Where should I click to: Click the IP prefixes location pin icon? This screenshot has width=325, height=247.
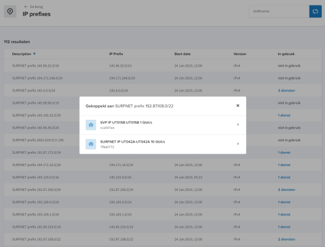coord(10,11)
